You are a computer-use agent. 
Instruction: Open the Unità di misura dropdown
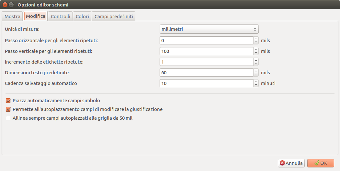(x=209, y=29)
